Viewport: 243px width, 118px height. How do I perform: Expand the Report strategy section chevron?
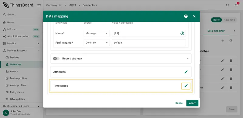[188, 59]
